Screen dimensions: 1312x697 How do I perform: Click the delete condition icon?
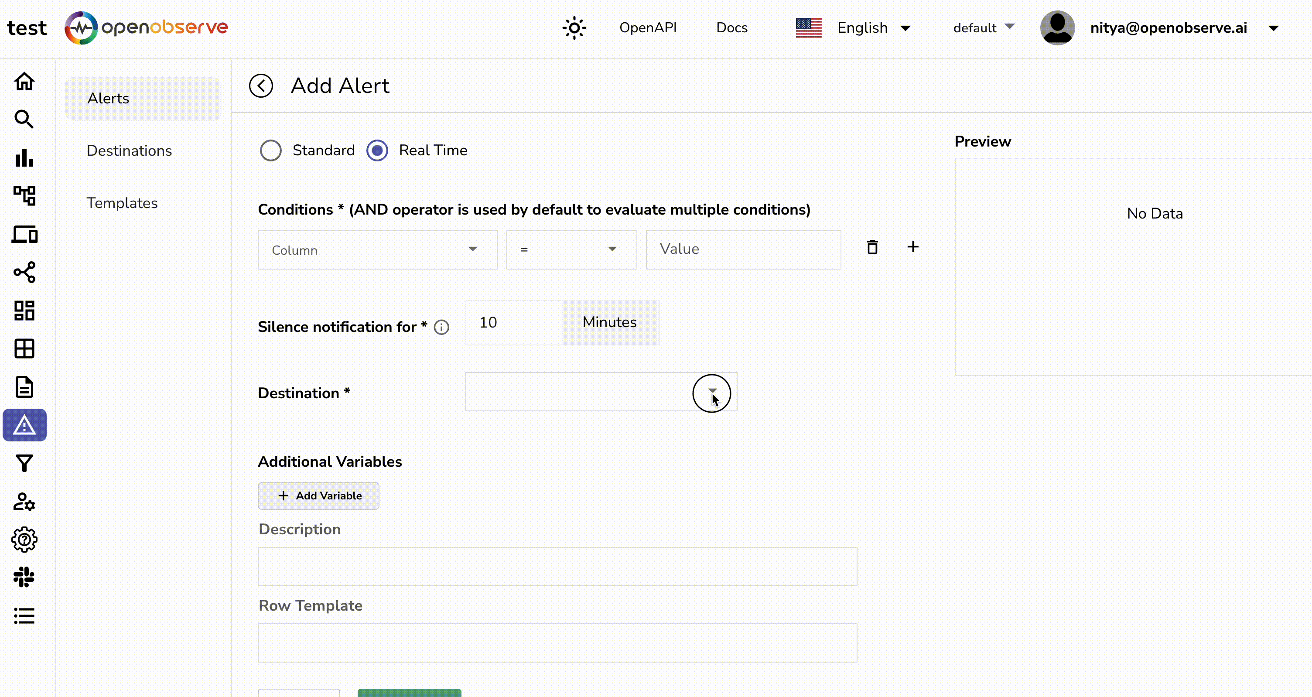pyautogui.click(x=873, y=247)
